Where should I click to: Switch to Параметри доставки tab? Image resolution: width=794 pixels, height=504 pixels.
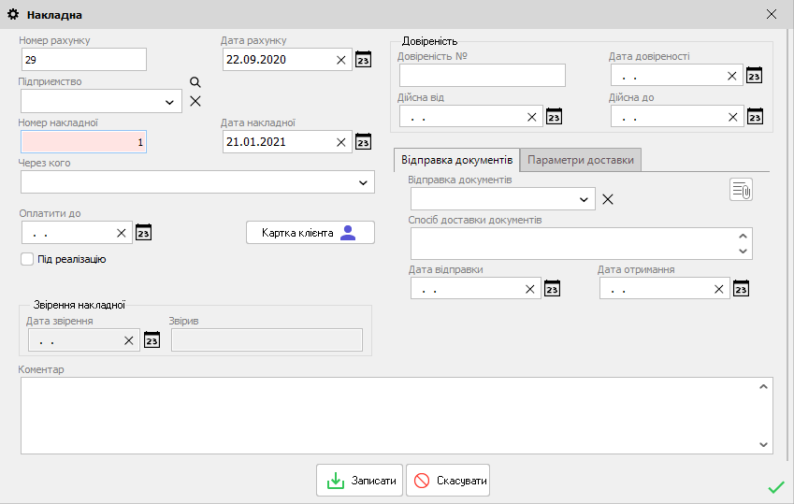point(581,160)
